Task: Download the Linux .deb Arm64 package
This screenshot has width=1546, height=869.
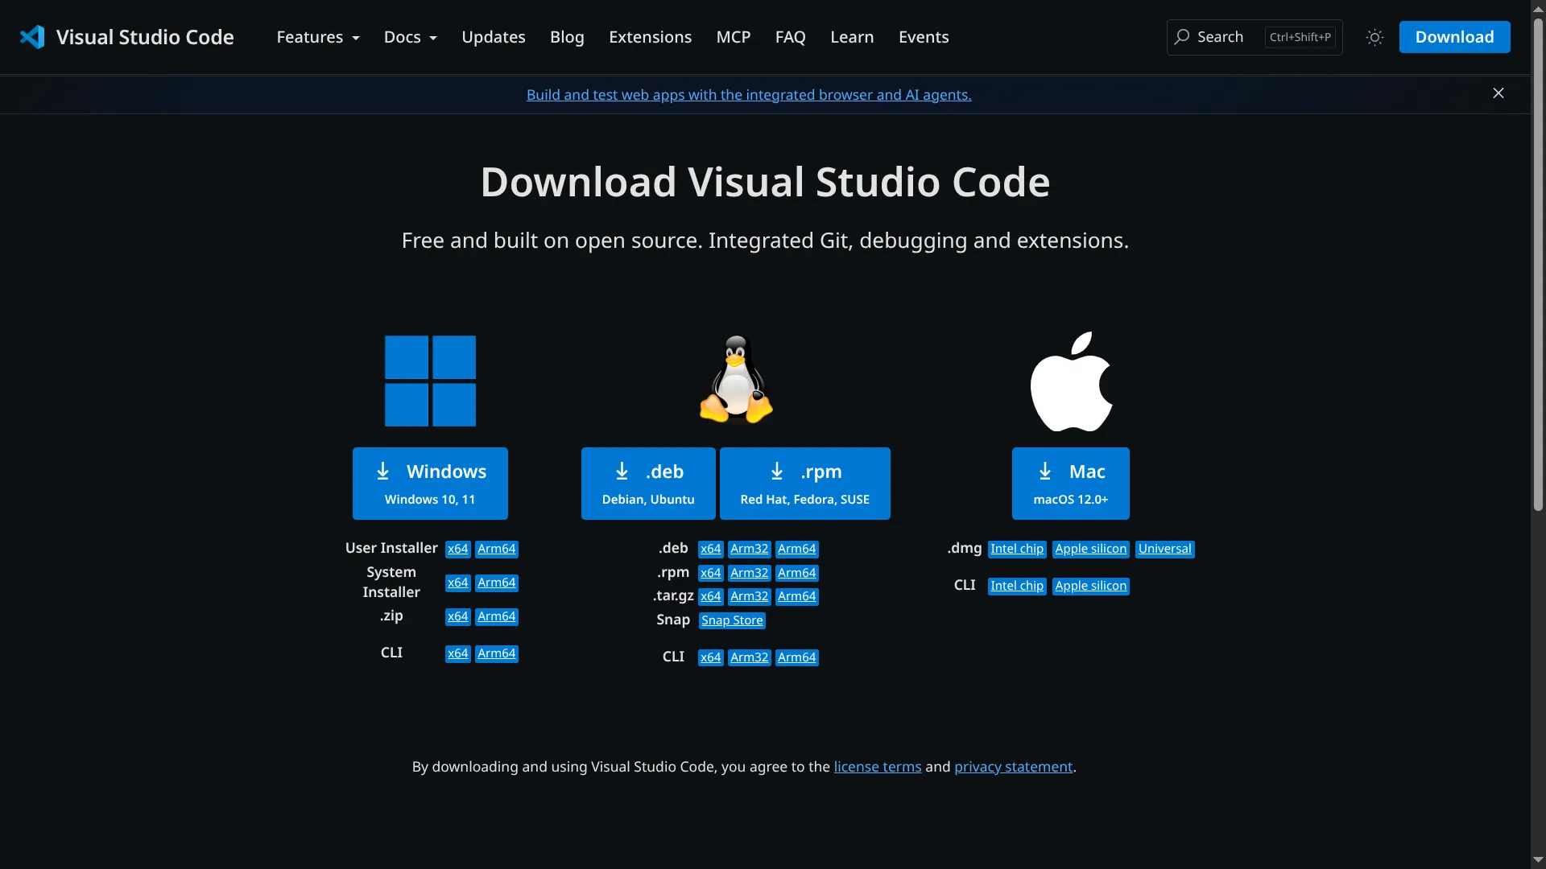Action: click(x=797, y=549)
